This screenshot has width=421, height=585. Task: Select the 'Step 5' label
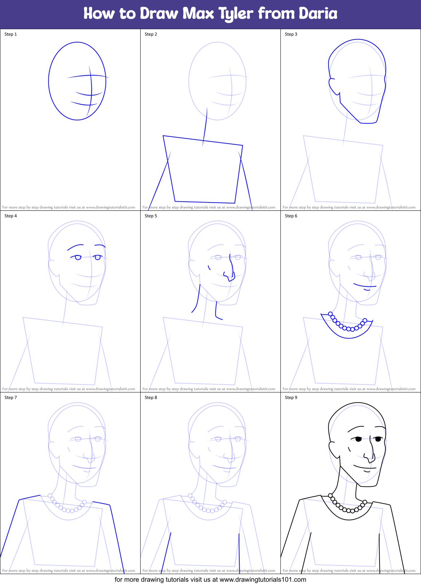[151, 216]
